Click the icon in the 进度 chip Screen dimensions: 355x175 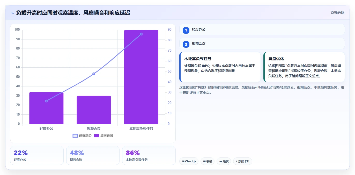220,161
